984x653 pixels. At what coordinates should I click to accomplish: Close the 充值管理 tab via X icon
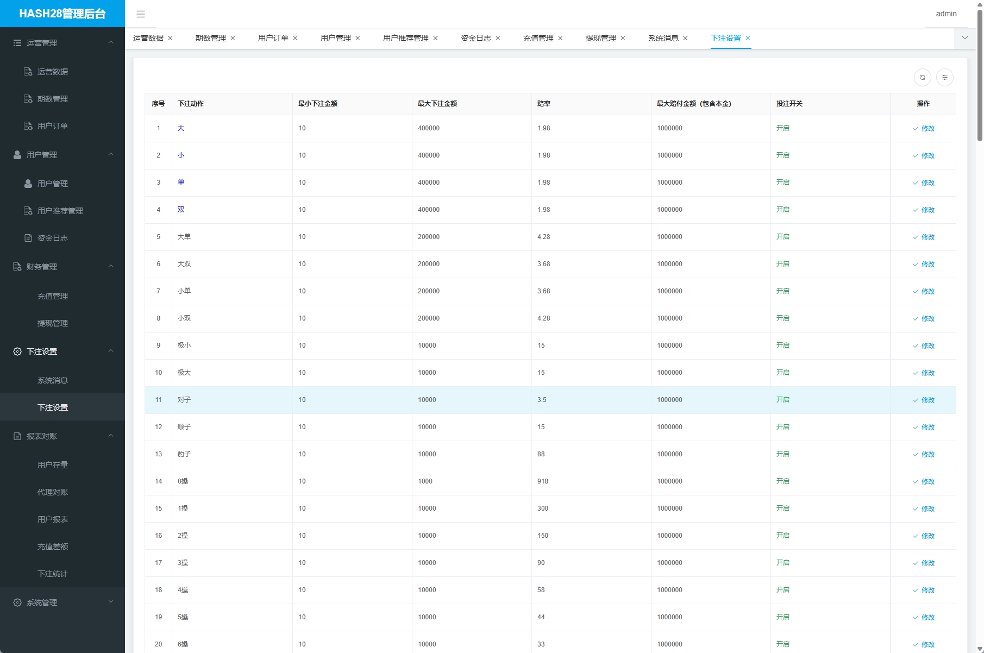click(x=560, y=38)
